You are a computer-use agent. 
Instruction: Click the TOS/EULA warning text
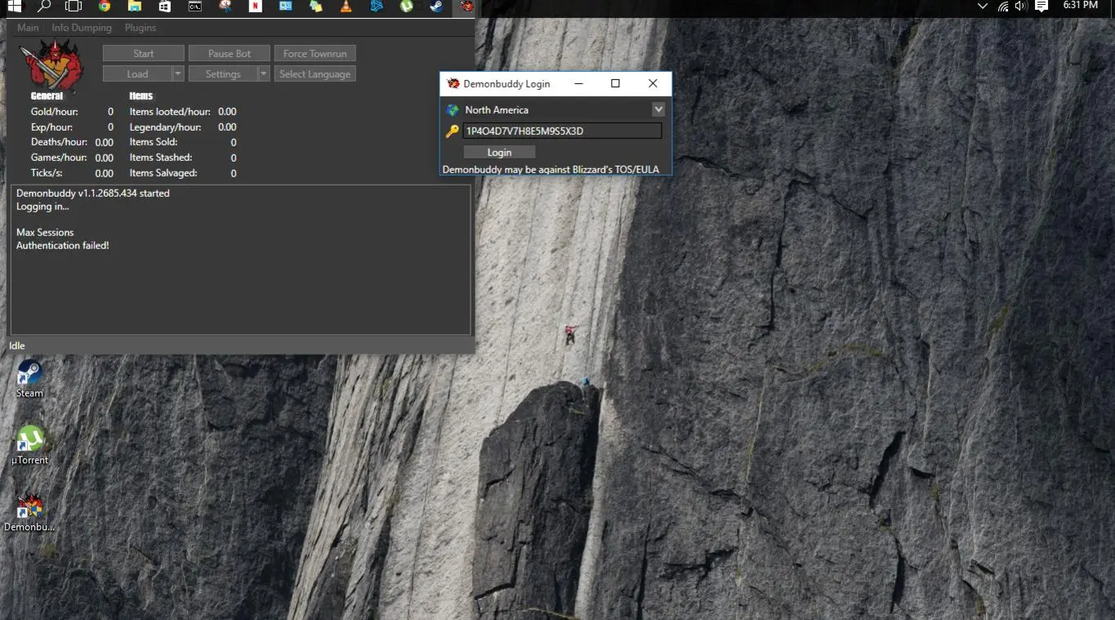(551, 170)
